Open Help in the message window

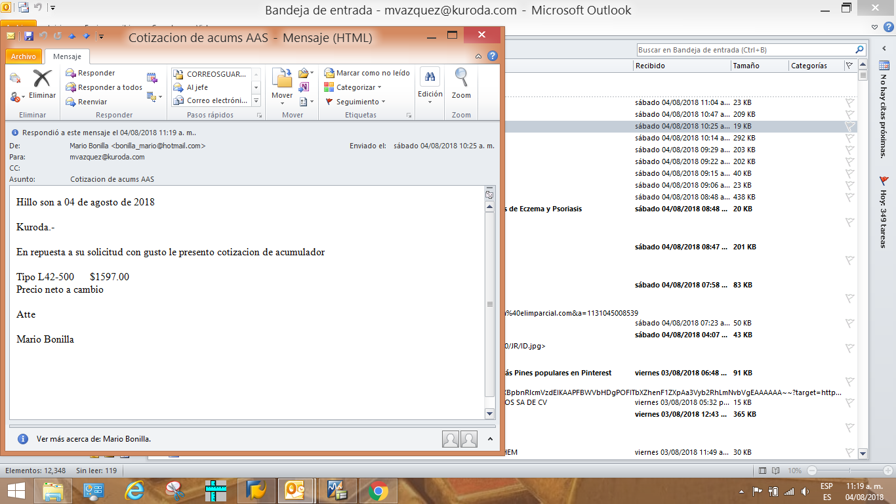tap(493, 56)
